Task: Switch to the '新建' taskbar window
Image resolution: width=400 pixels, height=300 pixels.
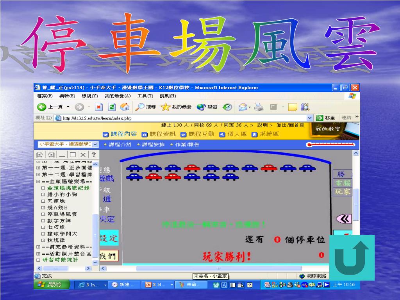Action: [x=124, y=285]
